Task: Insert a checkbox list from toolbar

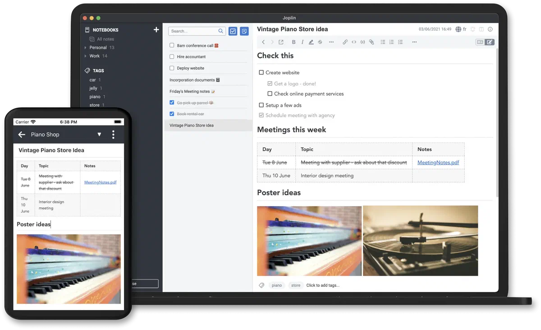Action: tap(400, 42)
